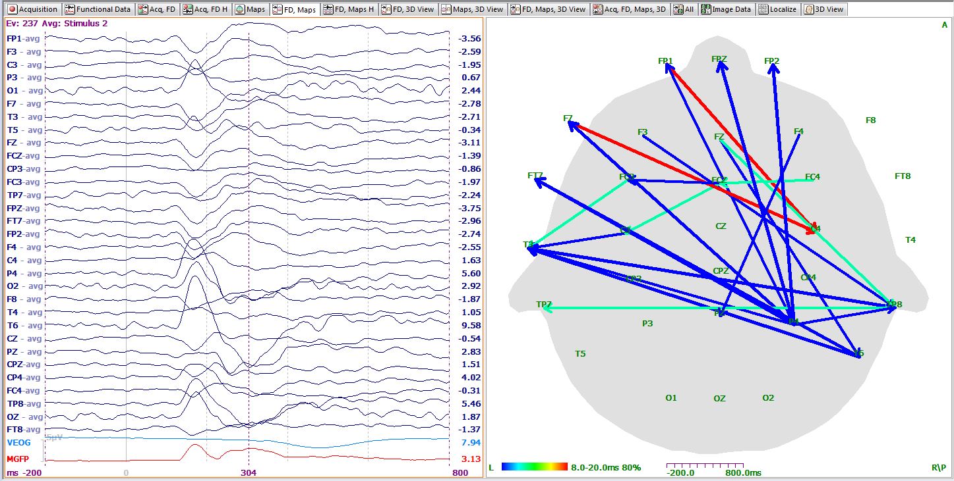Screen dimensions: 954x481
Task: Open the Acq, FD, Maps, 3D tab
Action: [630, 10]
